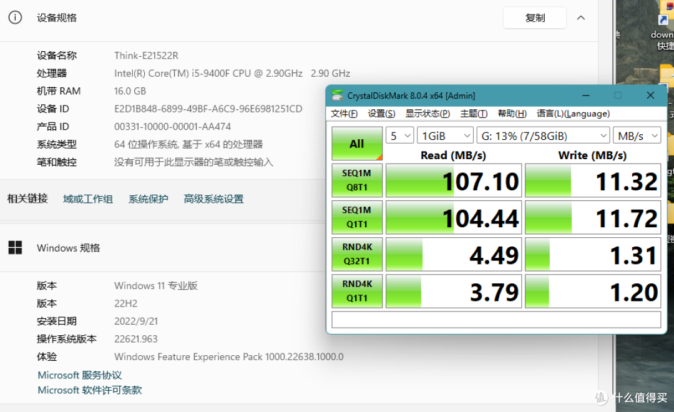This screenshot has height=412, width=674.
Task: Click the CrystalDiskMark app icon in title bar
Action: coord(338,96)
